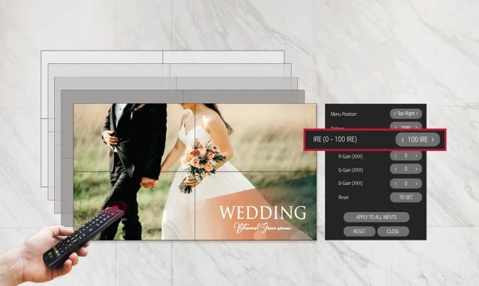Screen dimensions: 479x286
Task: Click the Top-Right position value
Action: pos(406,114)
